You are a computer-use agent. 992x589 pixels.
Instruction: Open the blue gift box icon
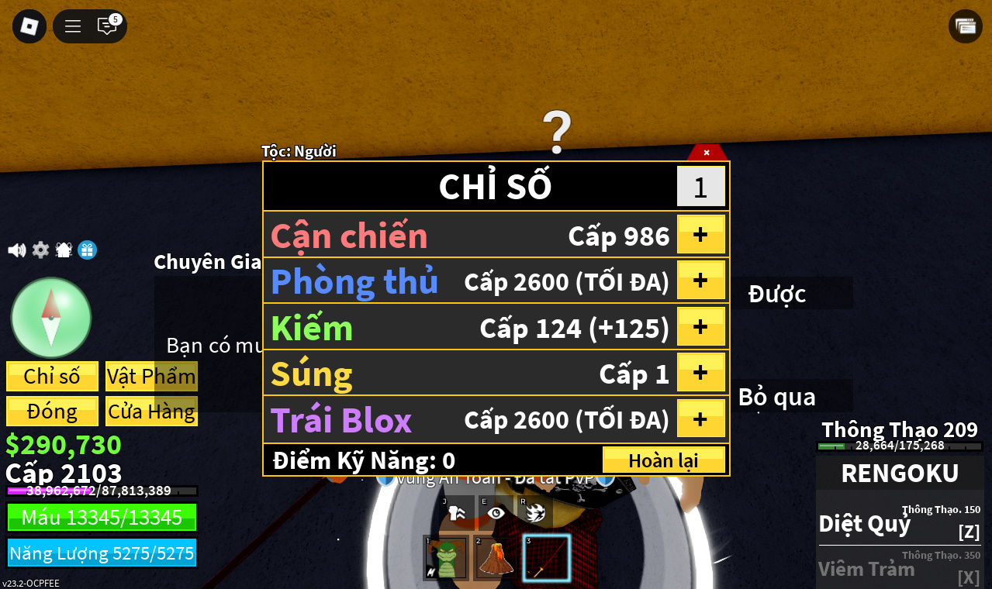(88, 250)
